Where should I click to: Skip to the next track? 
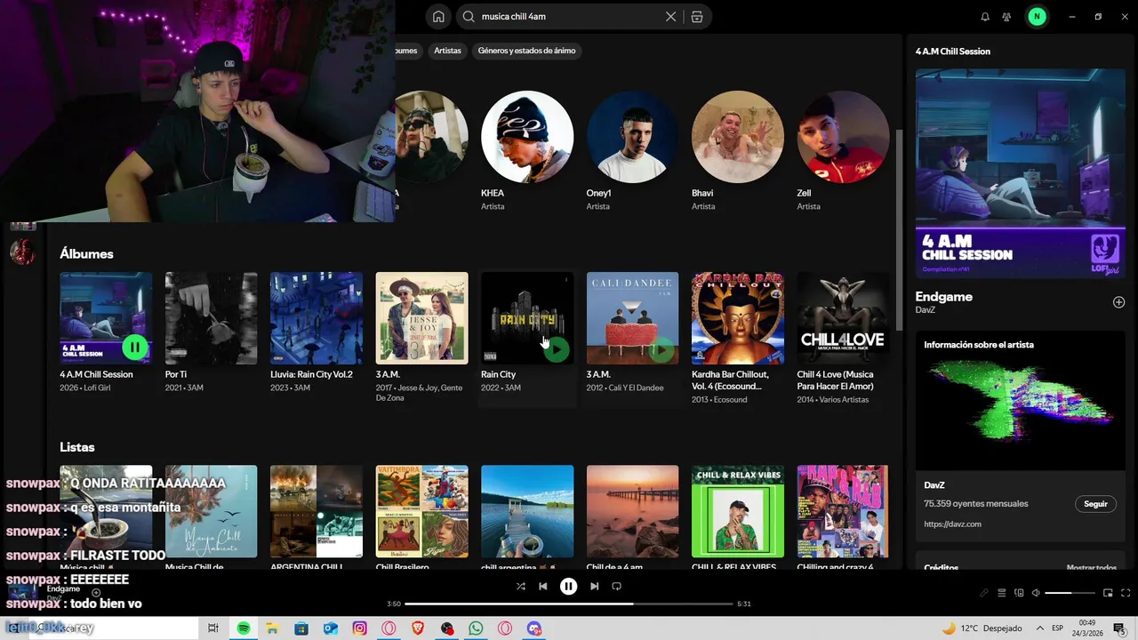click(594, 586)
